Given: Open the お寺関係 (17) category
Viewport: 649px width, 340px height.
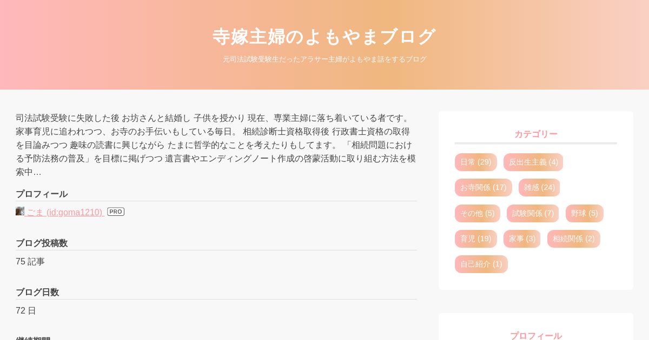Looking at the screenshot, I should click(x=484, y=187).
